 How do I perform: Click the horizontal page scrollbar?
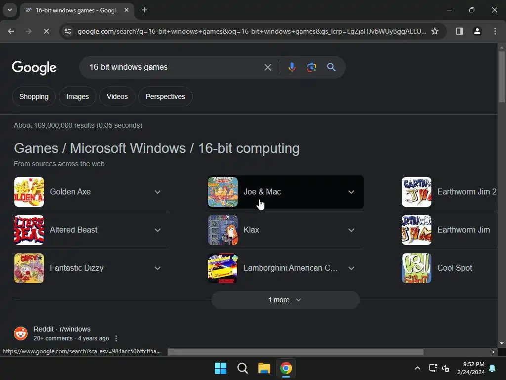pyautogui.click(x=295, y=352)
